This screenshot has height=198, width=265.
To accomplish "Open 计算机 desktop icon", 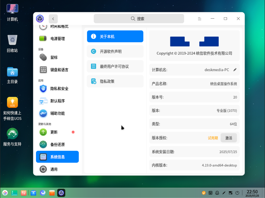I will (12, 13).
